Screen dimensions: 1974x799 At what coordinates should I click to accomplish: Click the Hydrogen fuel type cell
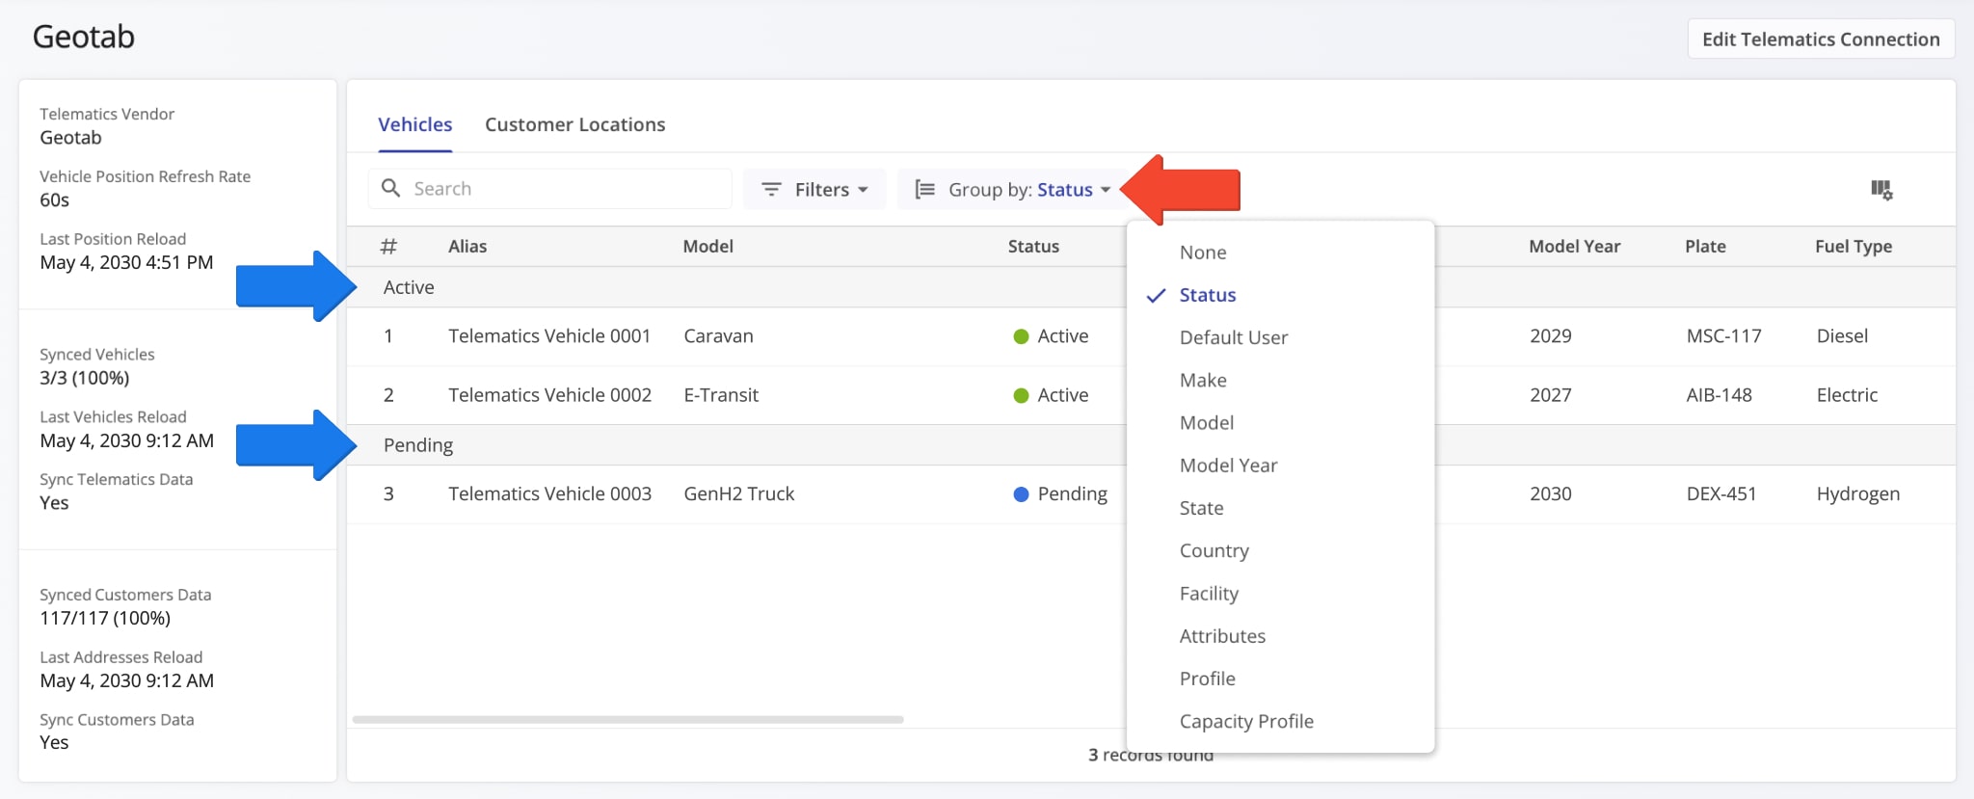point(1858,494)
